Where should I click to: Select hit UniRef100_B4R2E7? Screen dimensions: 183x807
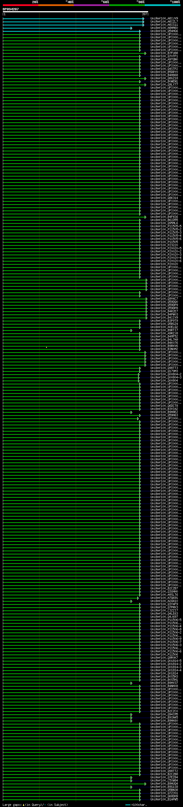(x=164, y=311)
